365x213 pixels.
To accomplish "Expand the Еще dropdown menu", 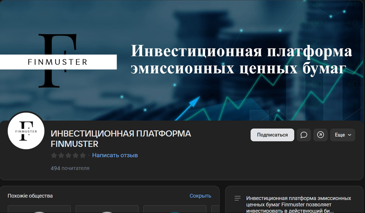I will coord(343,135).
